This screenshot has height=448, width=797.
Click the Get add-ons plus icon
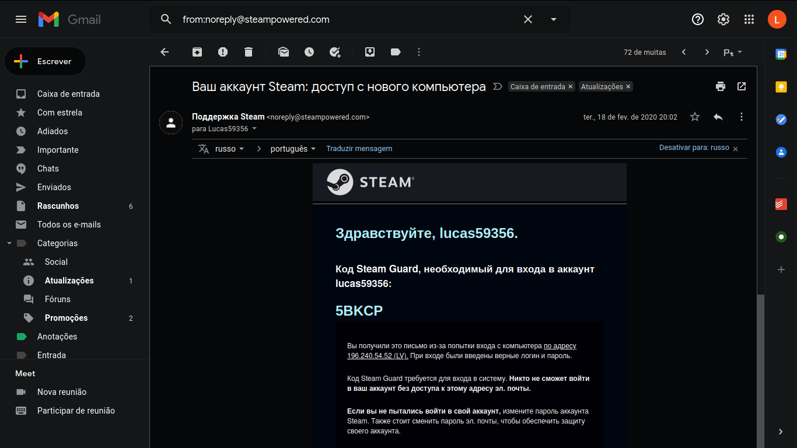(x=781, y=269)
